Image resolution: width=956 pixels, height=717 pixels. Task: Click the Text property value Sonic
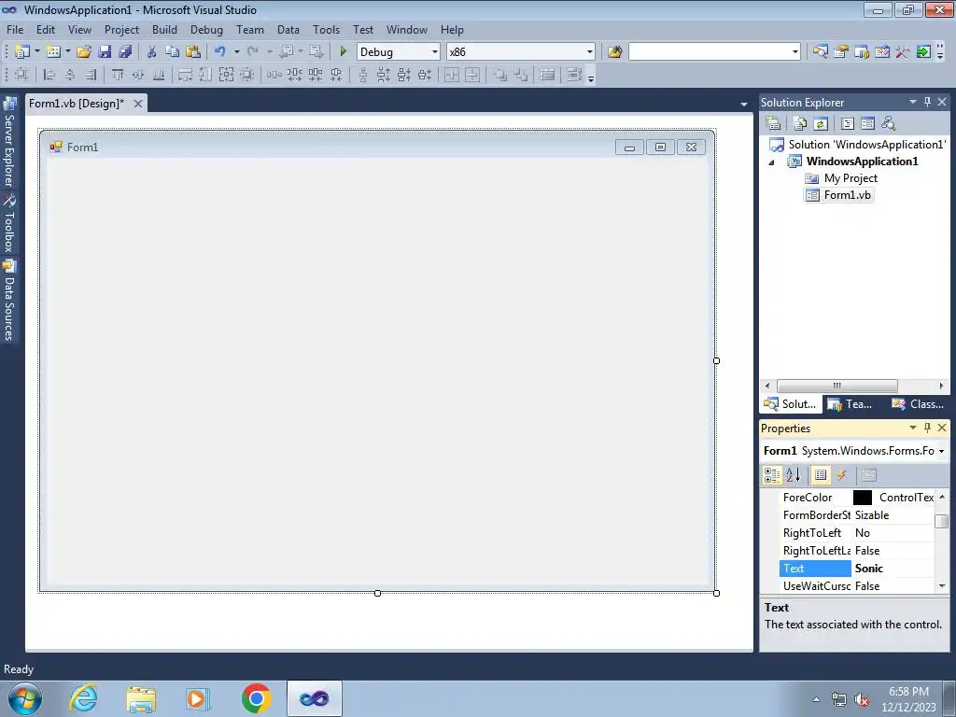click(x=869, y=569)
